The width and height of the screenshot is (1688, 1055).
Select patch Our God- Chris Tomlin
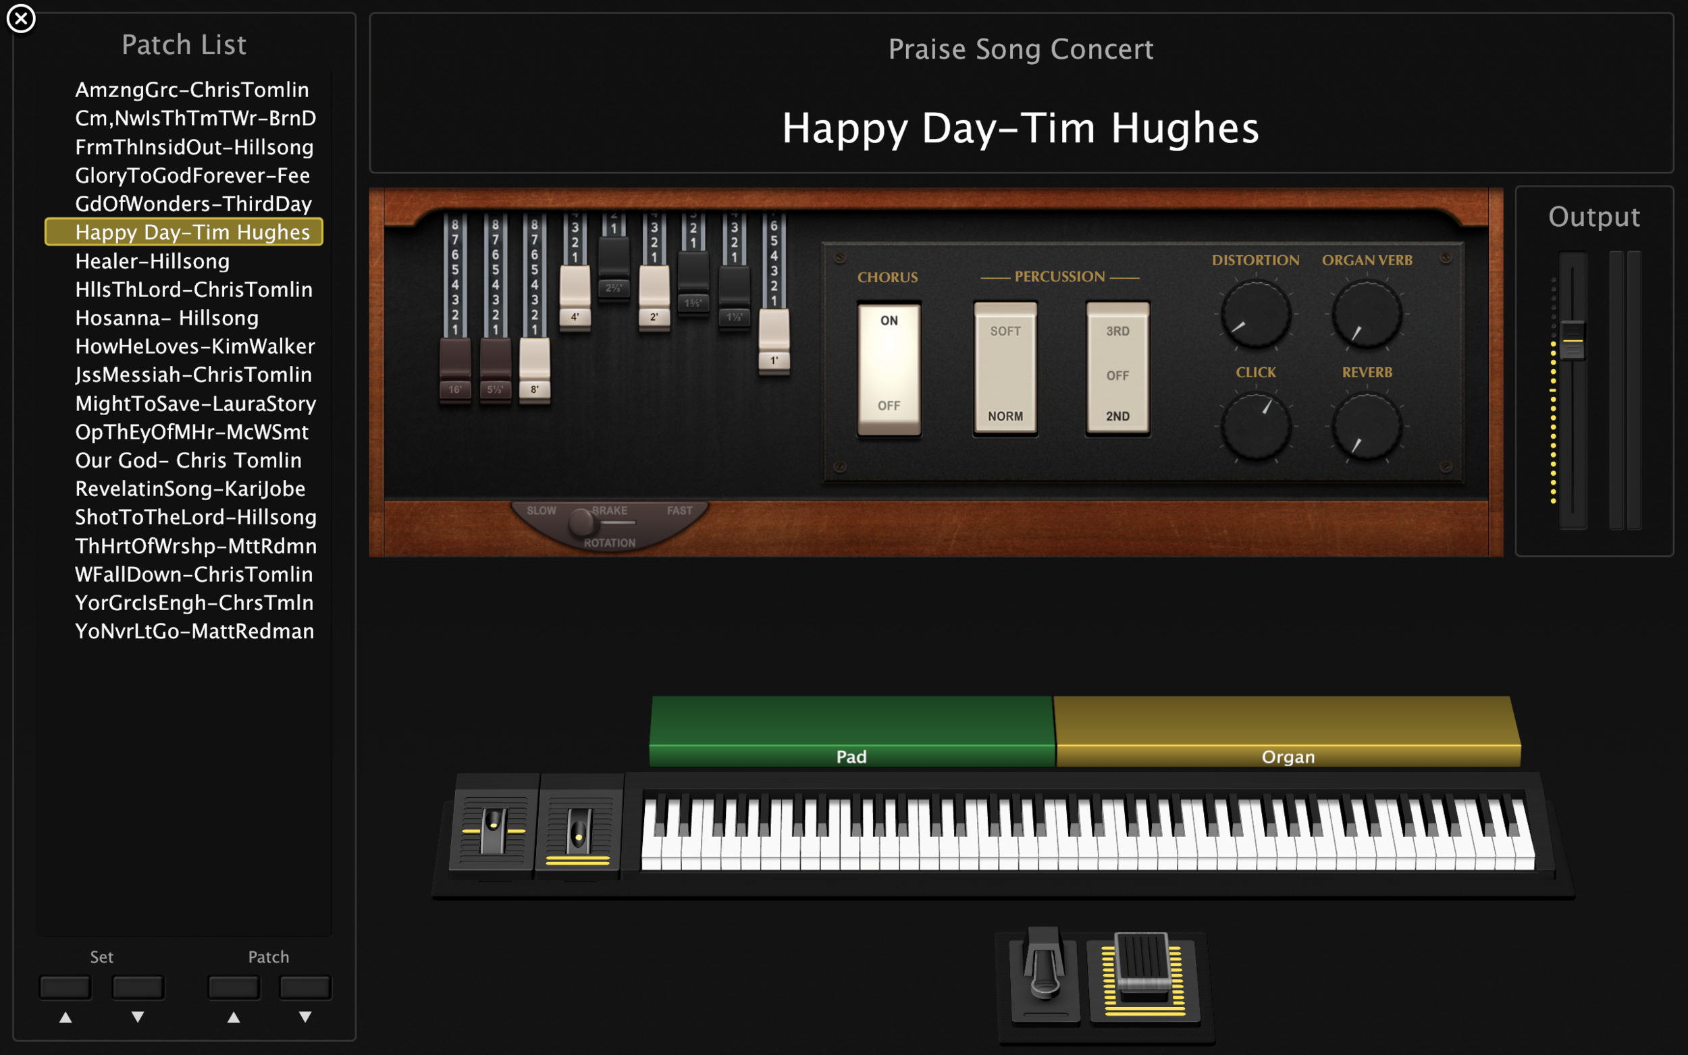point(188,460)
